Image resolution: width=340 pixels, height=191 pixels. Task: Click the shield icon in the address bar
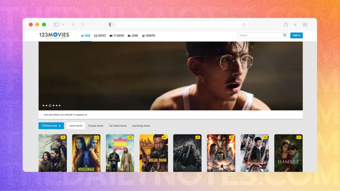point(111,24)
